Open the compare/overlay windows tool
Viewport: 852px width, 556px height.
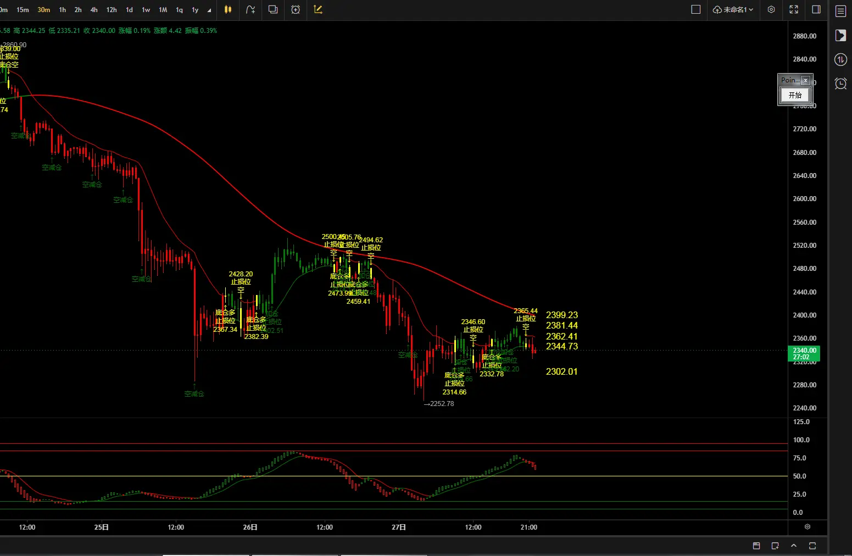click(273, 9)
